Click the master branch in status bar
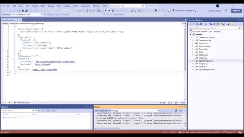Viewport: 244px width, 137px height. pyautogui.click(x=228, y=132)
